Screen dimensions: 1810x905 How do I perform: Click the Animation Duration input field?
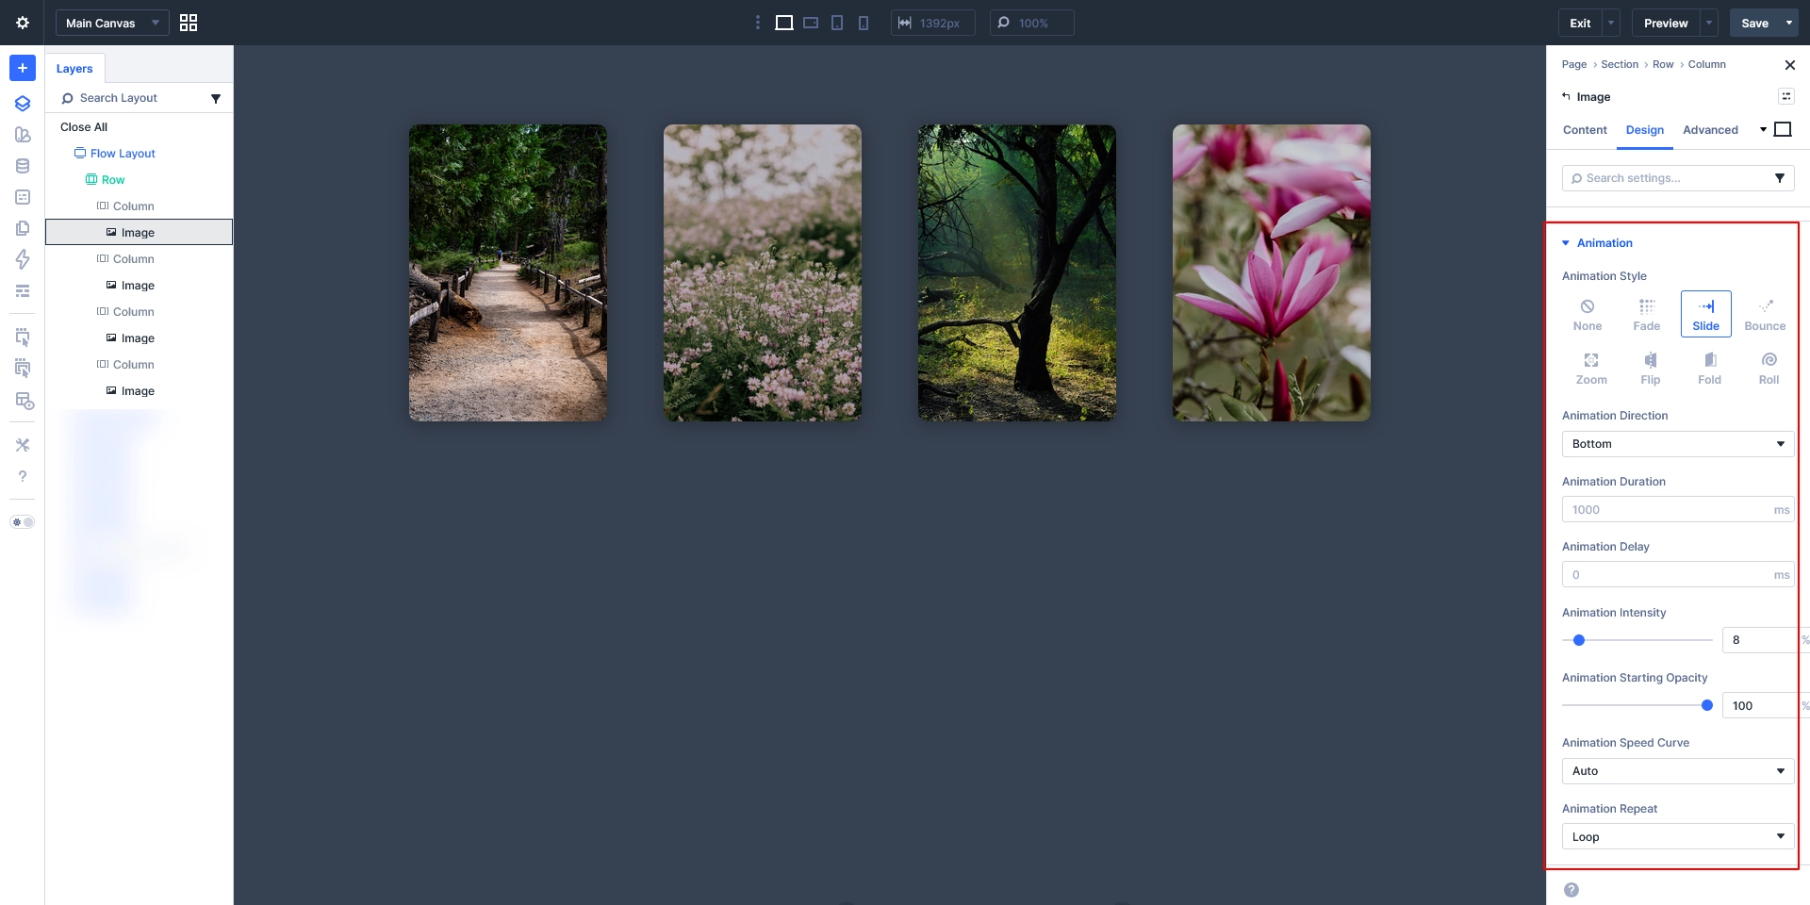[1667, 510]
